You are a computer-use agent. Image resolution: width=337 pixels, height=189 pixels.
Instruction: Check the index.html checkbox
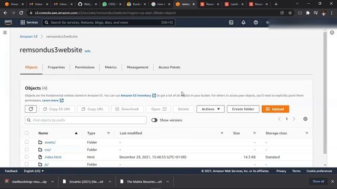point(27,156)
